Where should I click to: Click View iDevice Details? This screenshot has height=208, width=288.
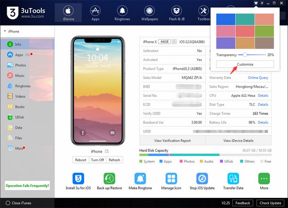[239, 141]
